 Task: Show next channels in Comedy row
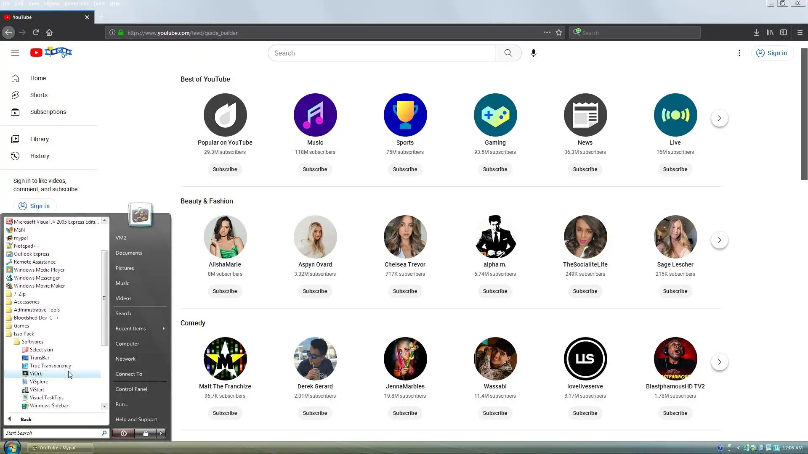719,362
